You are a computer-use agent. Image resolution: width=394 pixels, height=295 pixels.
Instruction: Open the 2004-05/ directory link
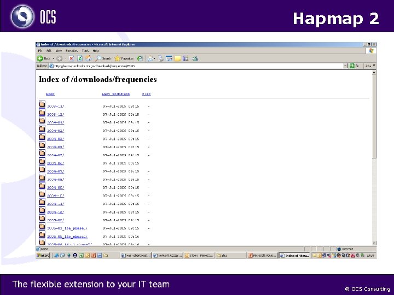pyautogui.click(x=55, y=155)
